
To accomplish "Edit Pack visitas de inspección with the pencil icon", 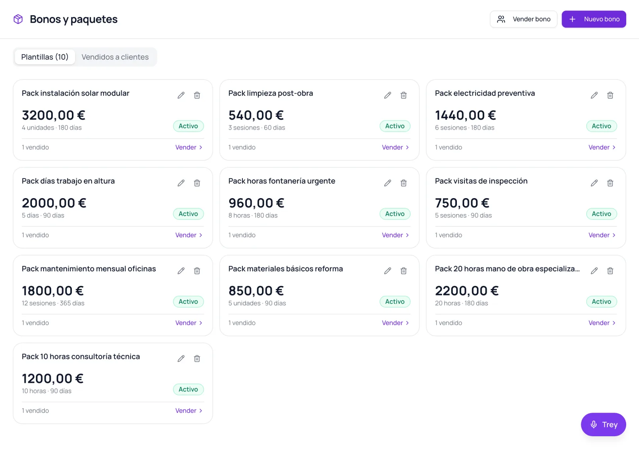I will (594, 183).
